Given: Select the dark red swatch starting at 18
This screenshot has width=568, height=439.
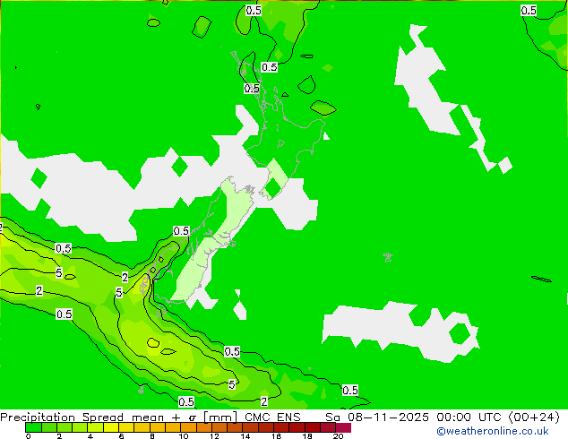Looking at the screenshot, I should [x=313, y=427].
